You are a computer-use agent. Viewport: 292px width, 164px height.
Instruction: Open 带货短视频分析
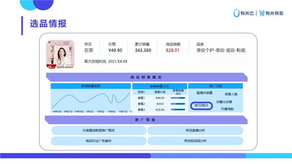[x=195, y=141]
